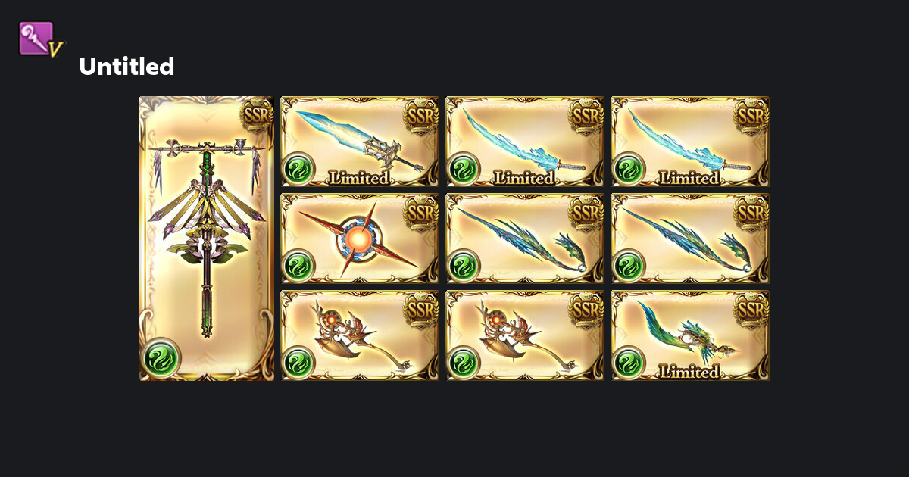Click the SSR badge on the broadsword card
Screen dimensions: 909x477
point(421,116)
